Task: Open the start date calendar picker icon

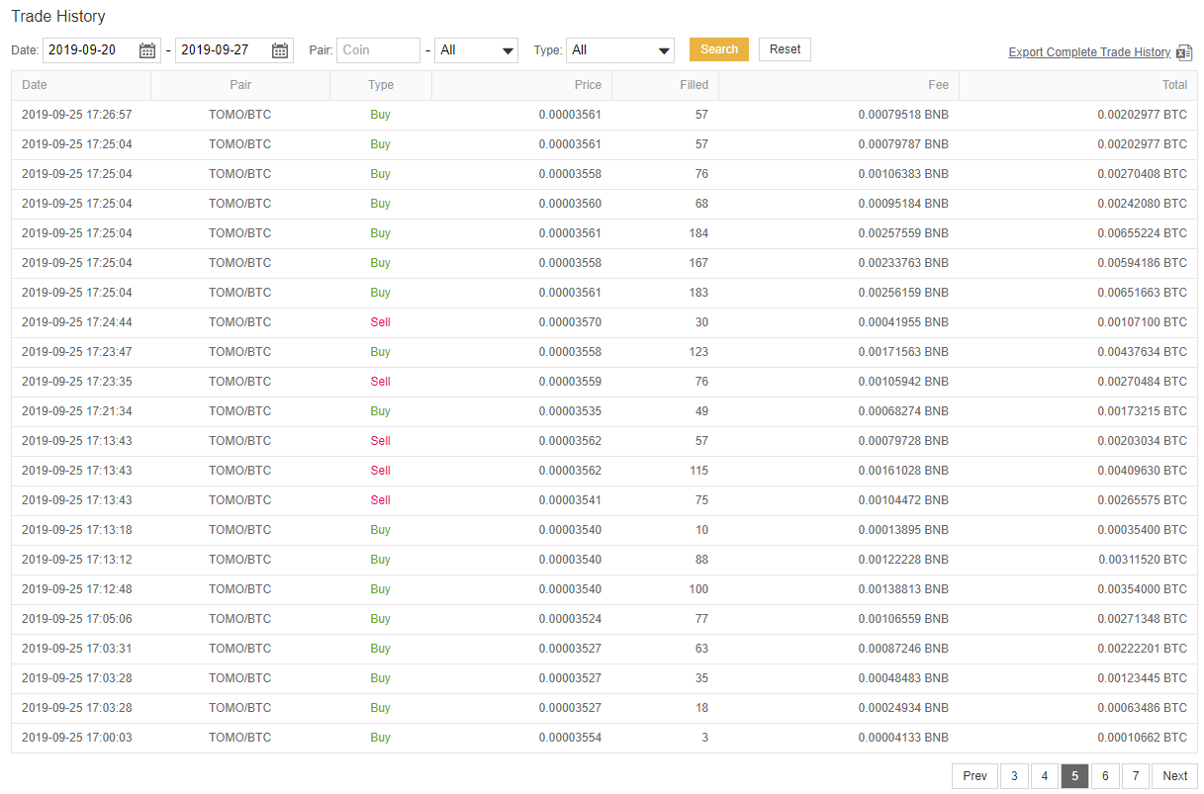Action: [x=147, y=50]
